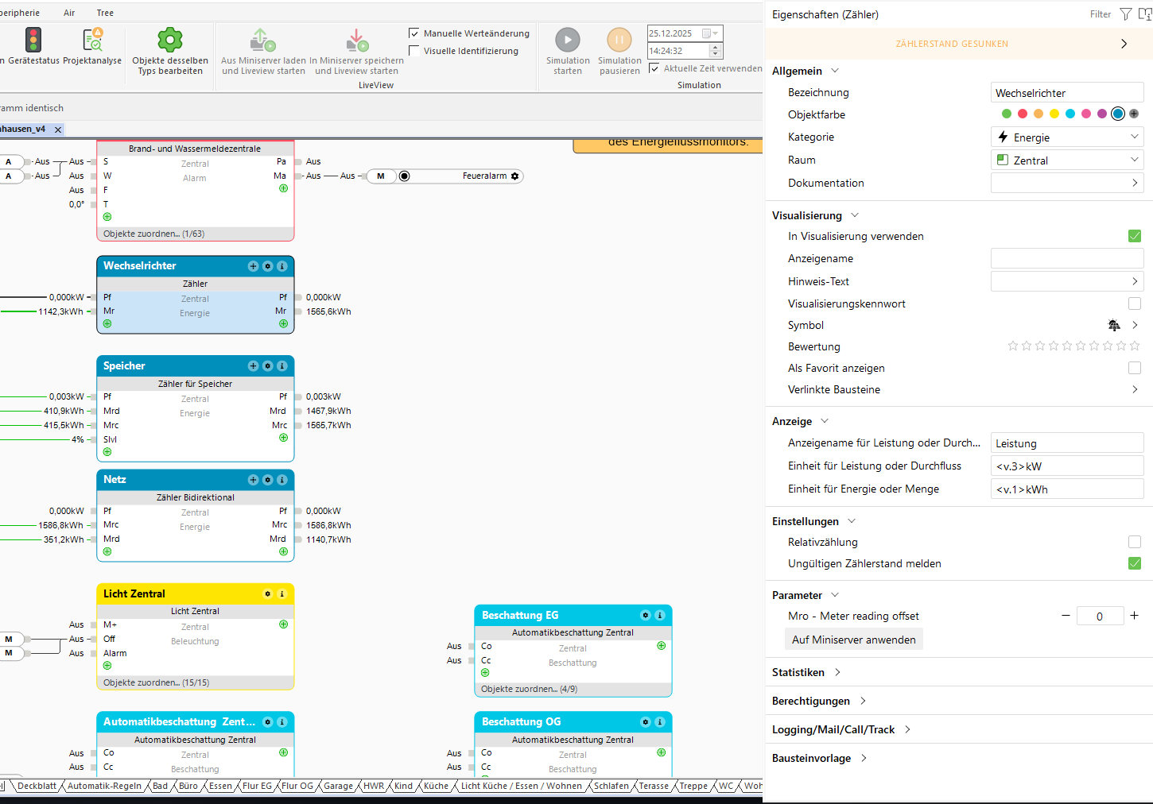
Task: Check Als Favorit anzeigen
Action: tap(1135, 368)
